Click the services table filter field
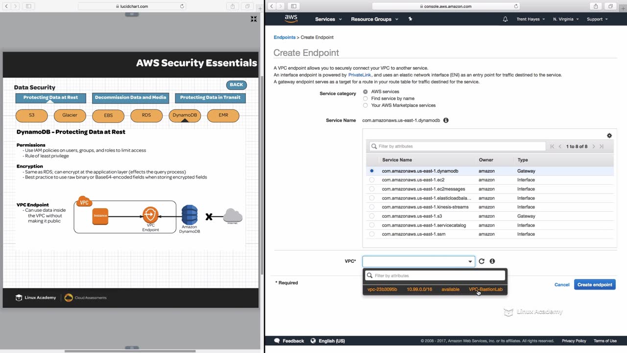This screenshot has height=353, width=627. [458, 146]
